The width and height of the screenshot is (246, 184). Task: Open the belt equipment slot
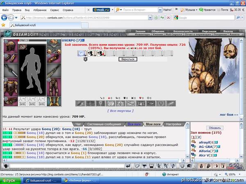(11, 101)
